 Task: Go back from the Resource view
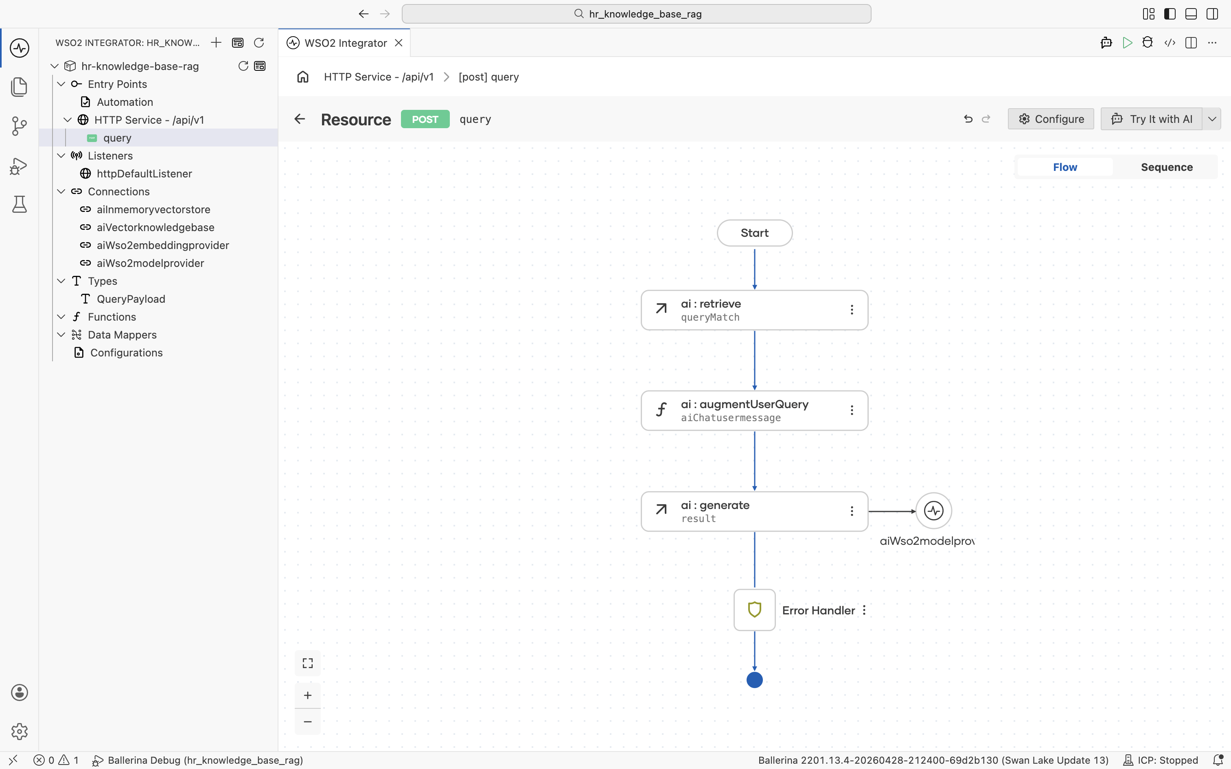pyautogui.click(x=300, y=119)
